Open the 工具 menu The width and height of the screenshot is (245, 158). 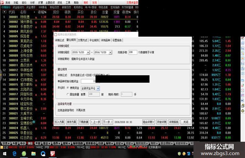pos(68,3)
